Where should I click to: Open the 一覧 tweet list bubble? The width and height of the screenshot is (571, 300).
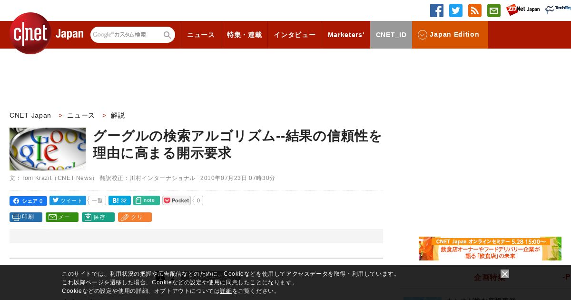tap(97, 200)
